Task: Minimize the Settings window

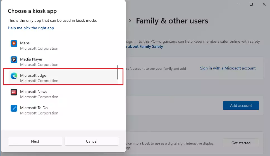Action: pos(238,4)
